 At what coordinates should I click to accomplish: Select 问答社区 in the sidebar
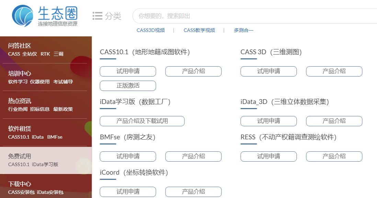point(20,46)
